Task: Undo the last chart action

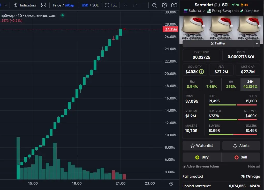Action: (x=125, y=5)
